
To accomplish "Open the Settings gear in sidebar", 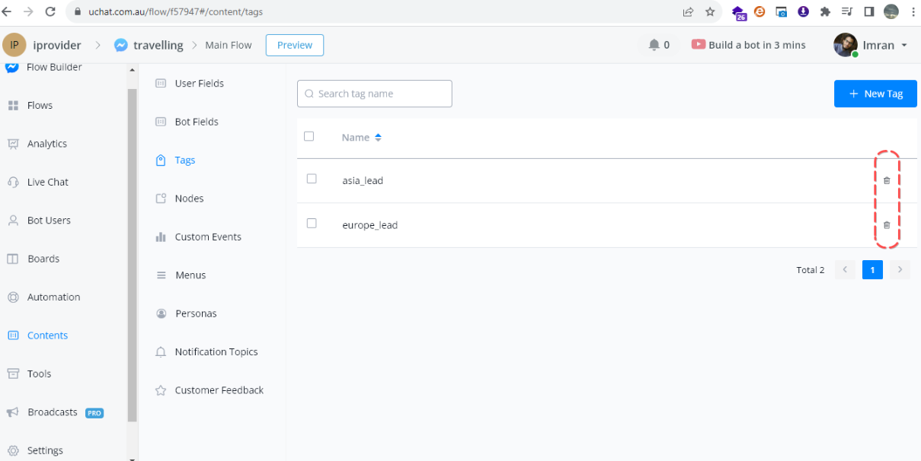I will (13, 450).
